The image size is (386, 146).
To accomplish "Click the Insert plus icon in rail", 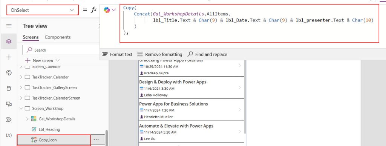I will [9, 57].
